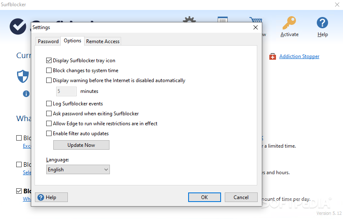343x219 pixels.
Task: Click the schedule window icon in main toolbar
Action: click(x=223, y=19)
